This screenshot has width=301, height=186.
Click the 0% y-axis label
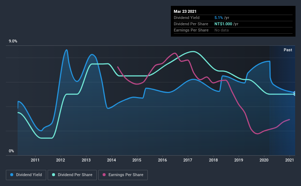(11, 151)
